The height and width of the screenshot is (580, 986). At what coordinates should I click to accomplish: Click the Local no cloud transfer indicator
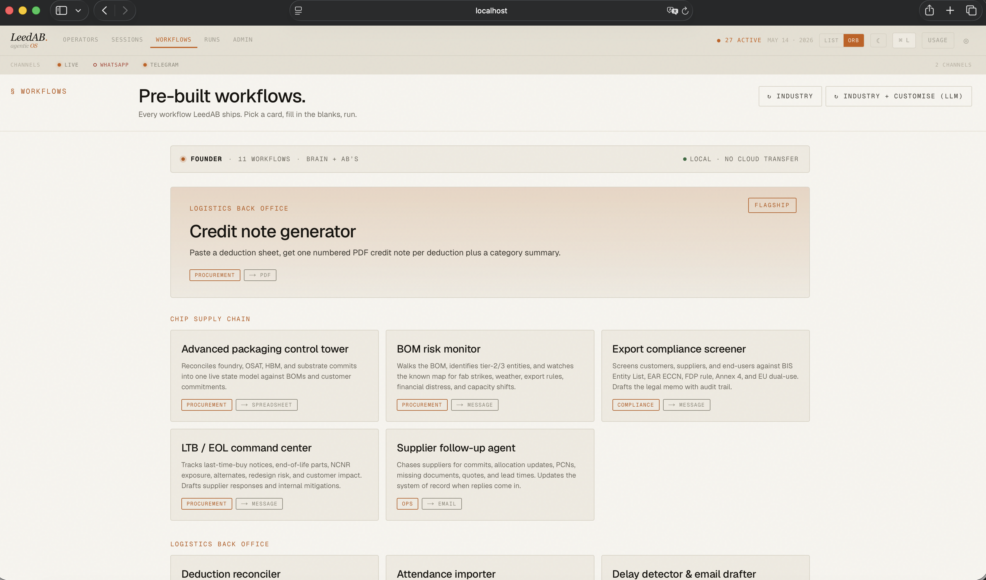740,159
